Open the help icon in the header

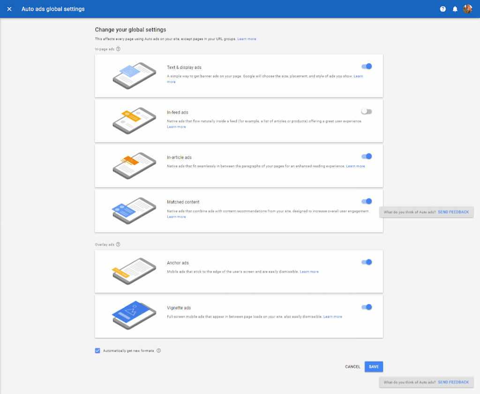(442, 9)
